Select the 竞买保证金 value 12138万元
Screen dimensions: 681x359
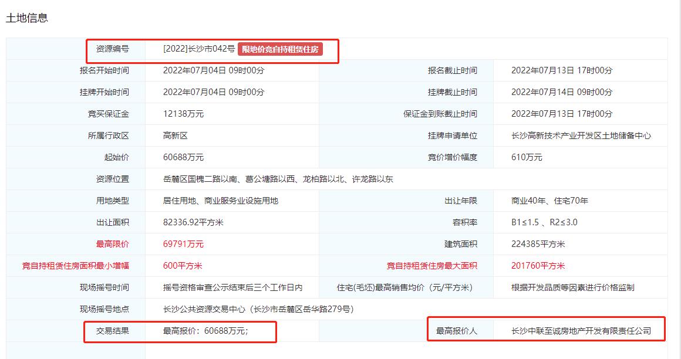[183, 114]
